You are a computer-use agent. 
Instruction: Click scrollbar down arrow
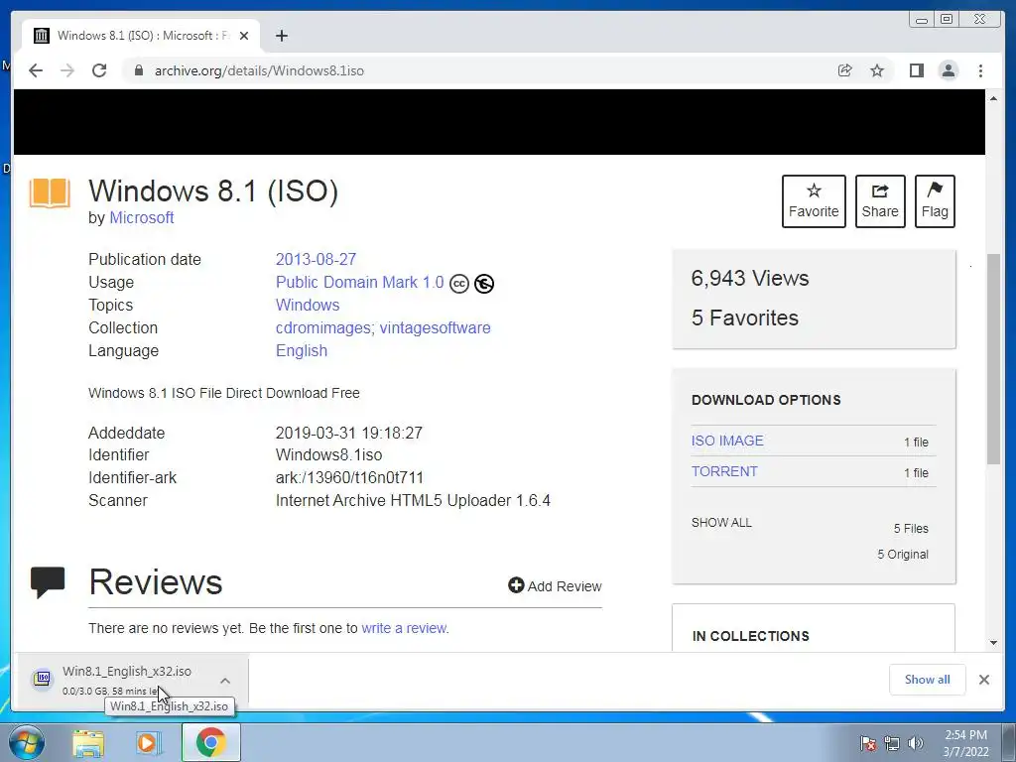(x=993, y=643)
